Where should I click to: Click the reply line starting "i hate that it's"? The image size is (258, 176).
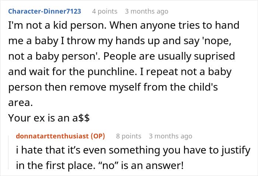click(133, 150)
